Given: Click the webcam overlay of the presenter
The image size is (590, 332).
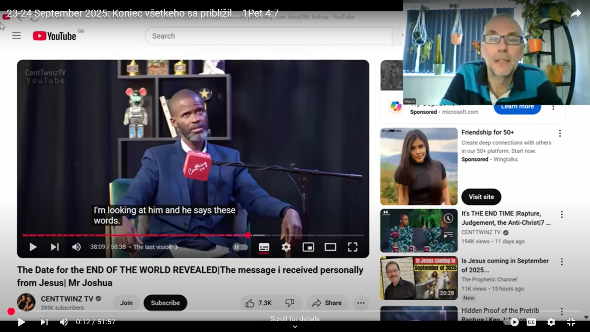Looking at the screenshot, I should point(496,52).
